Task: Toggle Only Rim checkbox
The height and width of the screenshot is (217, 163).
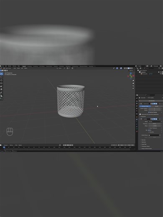Action: [x=149, y=132]
